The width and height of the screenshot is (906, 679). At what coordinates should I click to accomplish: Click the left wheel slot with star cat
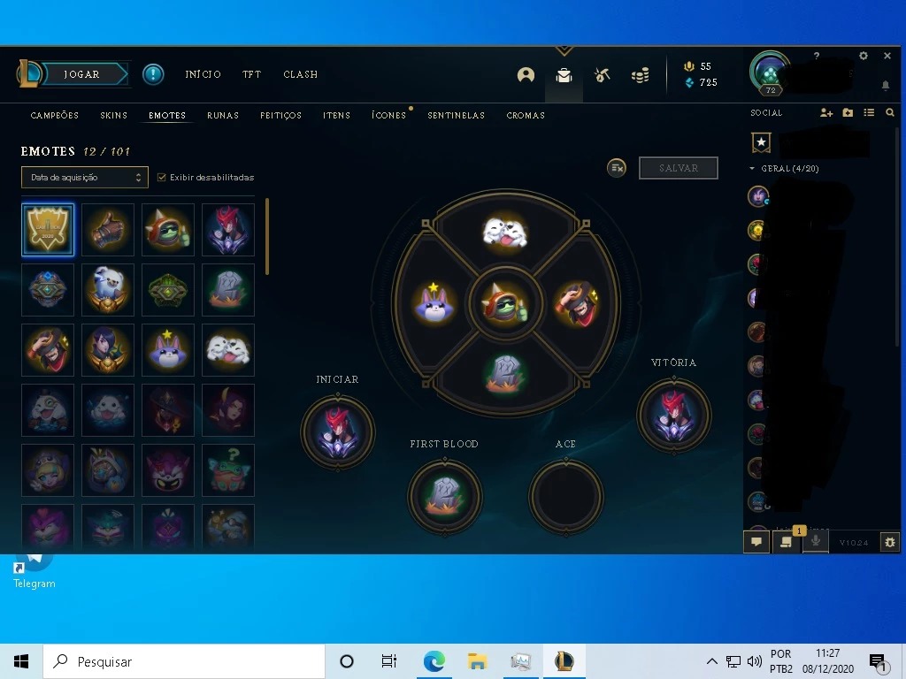click(x=434, y=302)
